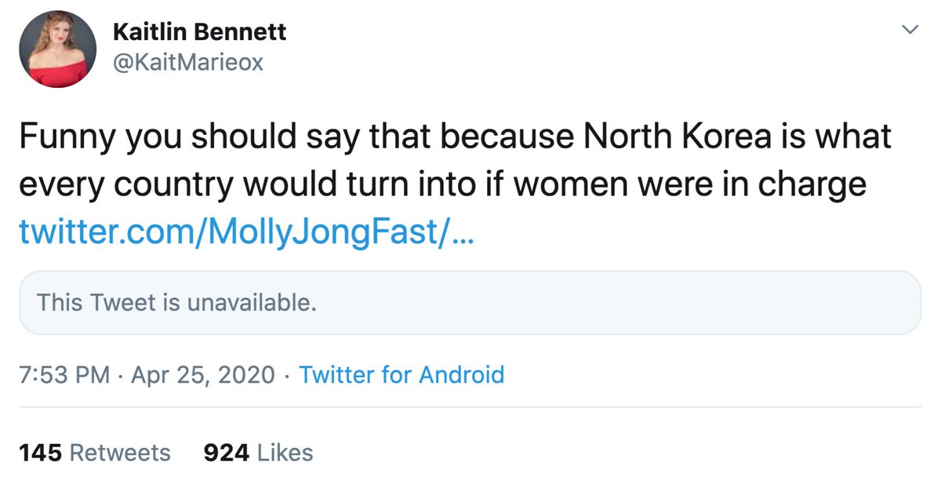Open the @KaitMarieox handle link
The image size is (941, 488).
pyautogui.click(x=188, y=63)
